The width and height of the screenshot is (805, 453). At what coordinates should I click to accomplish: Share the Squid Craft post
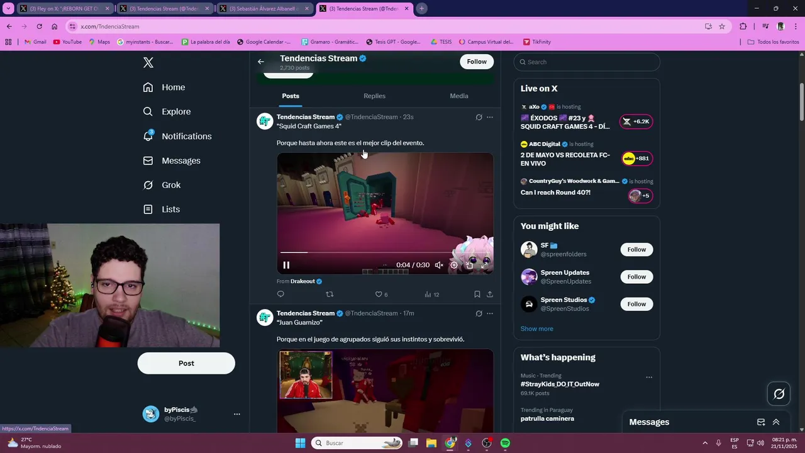[490, 294]
